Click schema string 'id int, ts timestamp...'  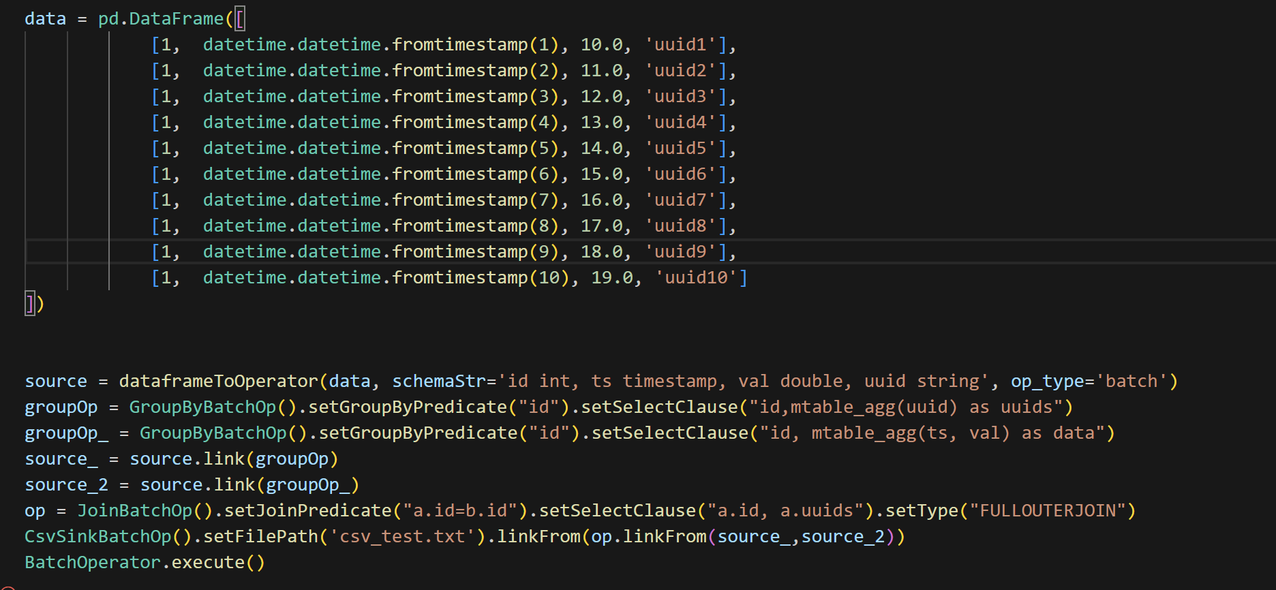click(744, 382)
